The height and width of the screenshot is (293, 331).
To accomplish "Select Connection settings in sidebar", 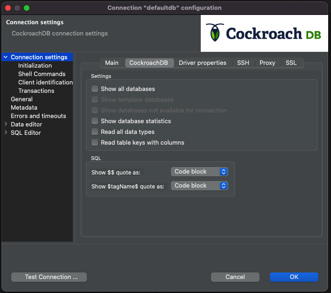I will coord(37,57).
